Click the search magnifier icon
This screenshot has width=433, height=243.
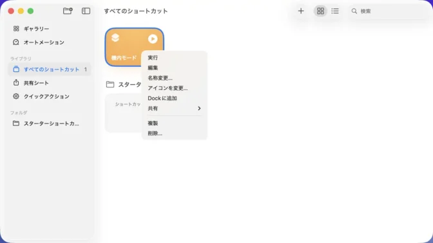pyautogui.click(x=354, y=11)
